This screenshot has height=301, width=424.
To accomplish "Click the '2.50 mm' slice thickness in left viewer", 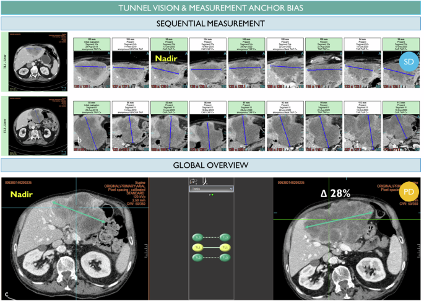I will tap(139, 200).
